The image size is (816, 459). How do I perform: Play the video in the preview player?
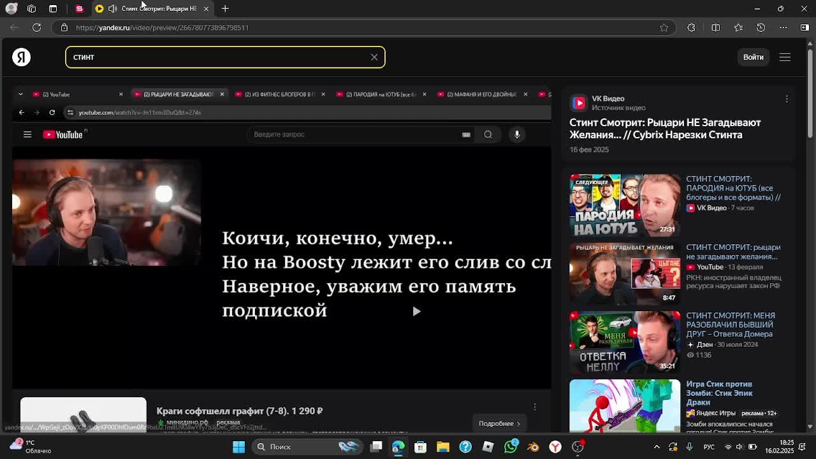coord(416,311)
